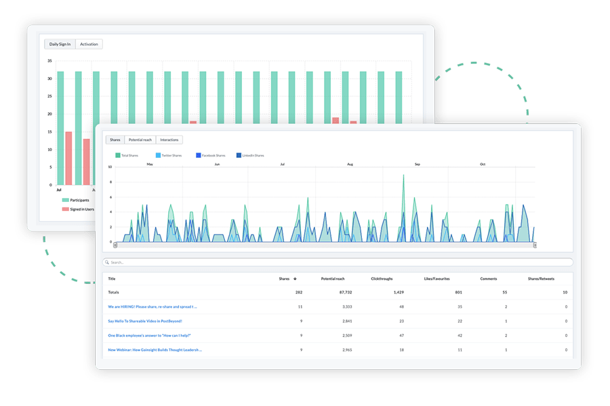Click the potential reach value 2,965

tap(347, 350)
